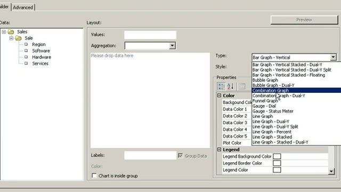Open Legend Background Color swatch

coord(277,156)
